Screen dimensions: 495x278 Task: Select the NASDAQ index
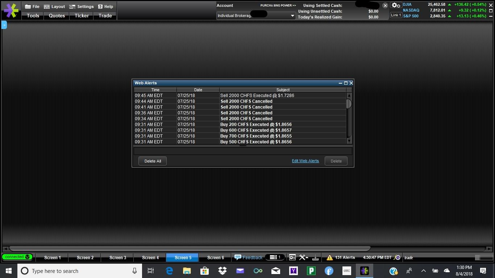[411, 10]
